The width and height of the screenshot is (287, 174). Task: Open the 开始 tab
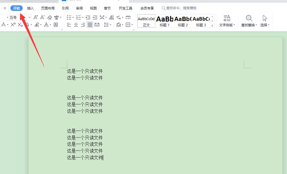pos(17,8)
